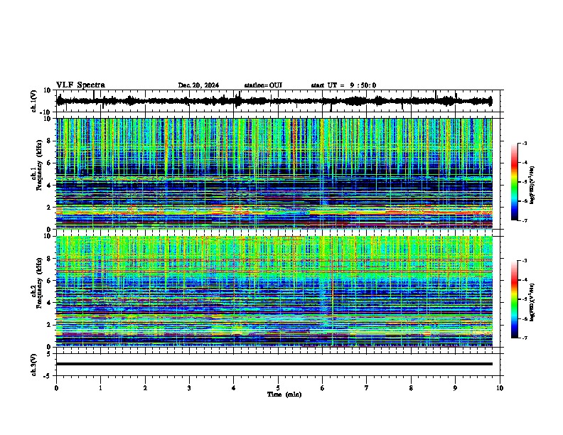Click the '8' kHz tick of ch.2 spectrogram
This screenshot has width=563, height=435.
(50, 259)
